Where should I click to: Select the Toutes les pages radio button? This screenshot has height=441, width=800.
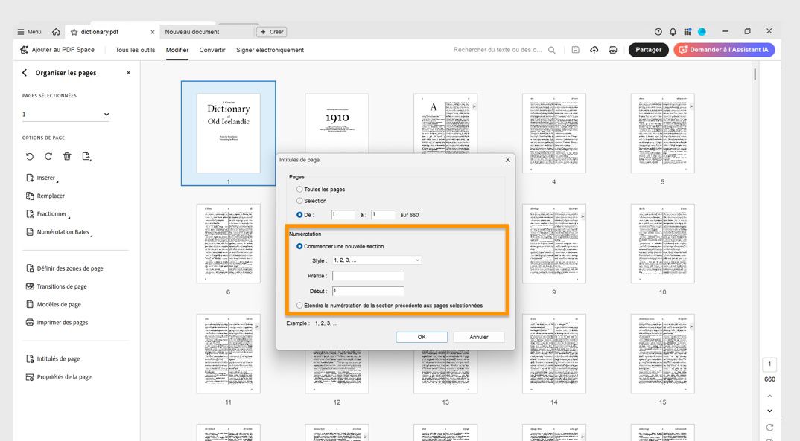(x=300, y=189)
